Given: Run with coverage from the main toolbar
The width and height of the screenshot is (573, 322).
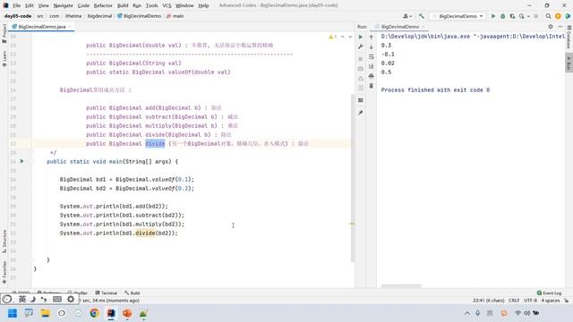Looking at the screenshot, I should pos(512,16).
